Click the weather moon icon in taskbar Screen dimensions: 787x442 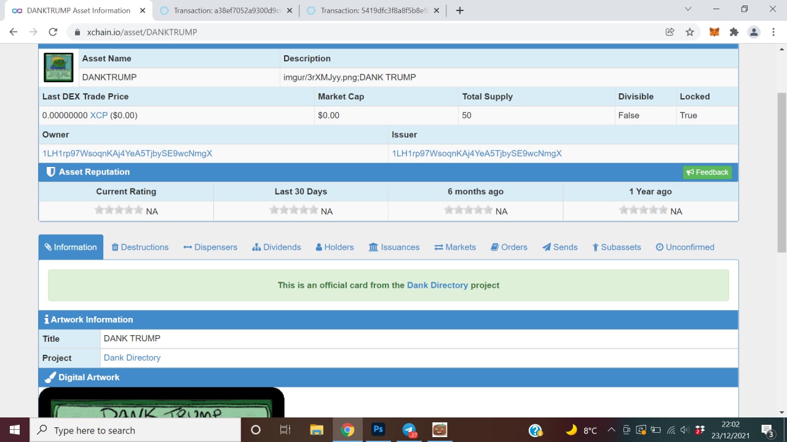coord(571,430)
